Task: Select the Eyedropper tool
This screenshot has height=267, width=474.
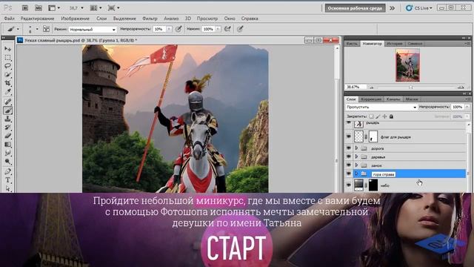Action: pyautogui.click(x=8, y=91)
